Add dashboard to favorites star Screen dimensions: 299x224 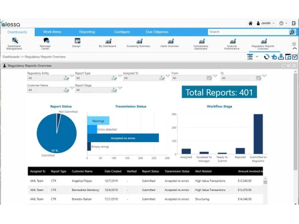[274, 57]
